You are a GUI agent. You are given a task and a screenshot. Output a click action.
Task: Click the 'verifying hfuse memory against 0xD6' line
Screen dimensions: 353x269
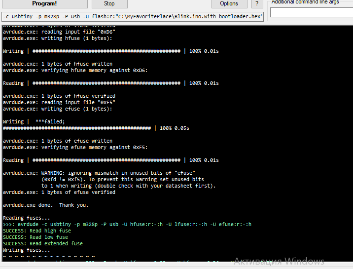[x=75, y=70]
